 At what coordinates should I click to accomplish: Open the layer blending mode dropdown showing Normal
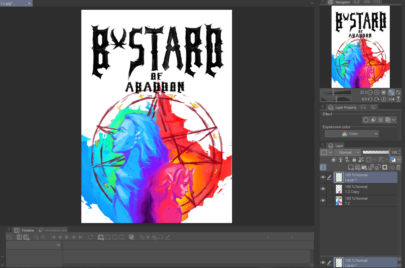[347, 152]
